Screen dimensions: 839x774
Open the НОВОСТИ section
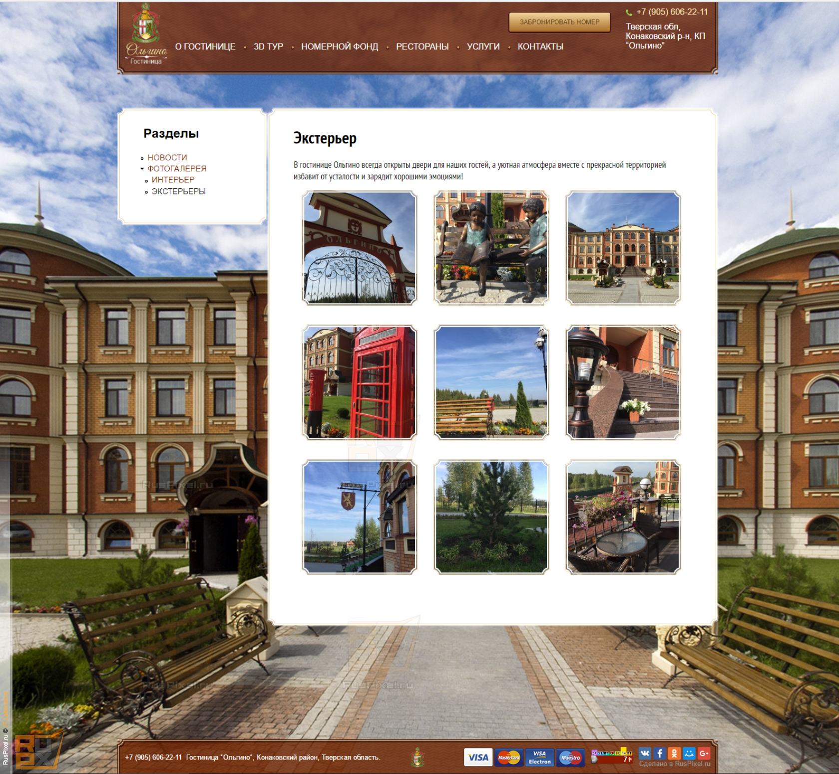pyautogui.click(x=167, y=157)
